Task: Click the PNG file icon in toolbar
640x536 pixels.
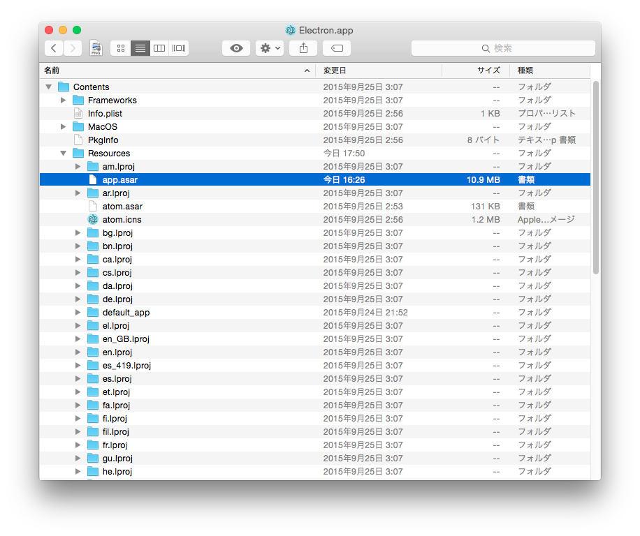Action: click(x=96, y=48)
